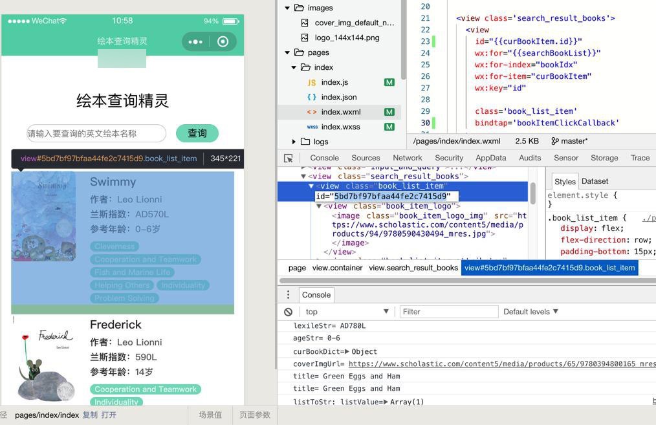Open the top context dropdown
656x425 pixels.
click(347, 312)
